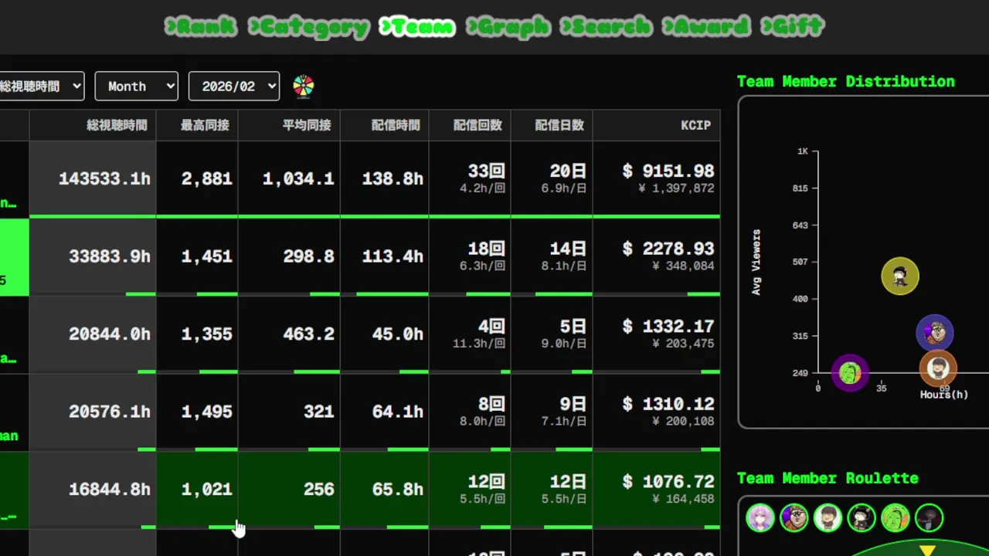
Task: Open the 2026/02 date dropdown
Action: coord(233,86)
